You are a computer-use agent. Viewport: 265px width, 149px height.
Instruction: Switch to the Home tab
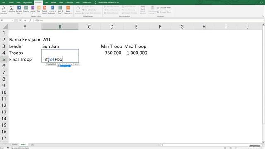tap(11, 2)
